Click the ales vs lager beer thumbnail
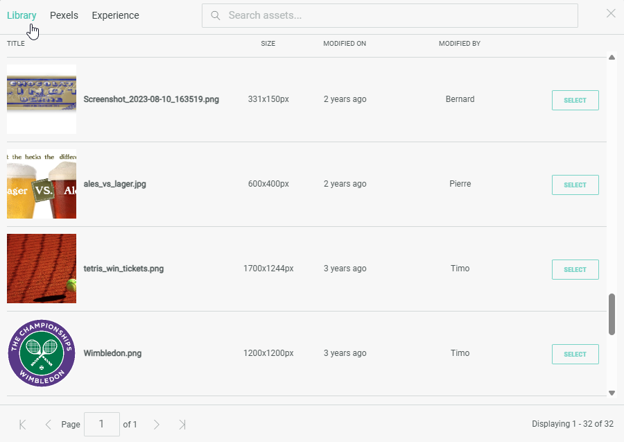Image resolution: width=624 pixels, height=442 pixels. [x=42, y=184]
